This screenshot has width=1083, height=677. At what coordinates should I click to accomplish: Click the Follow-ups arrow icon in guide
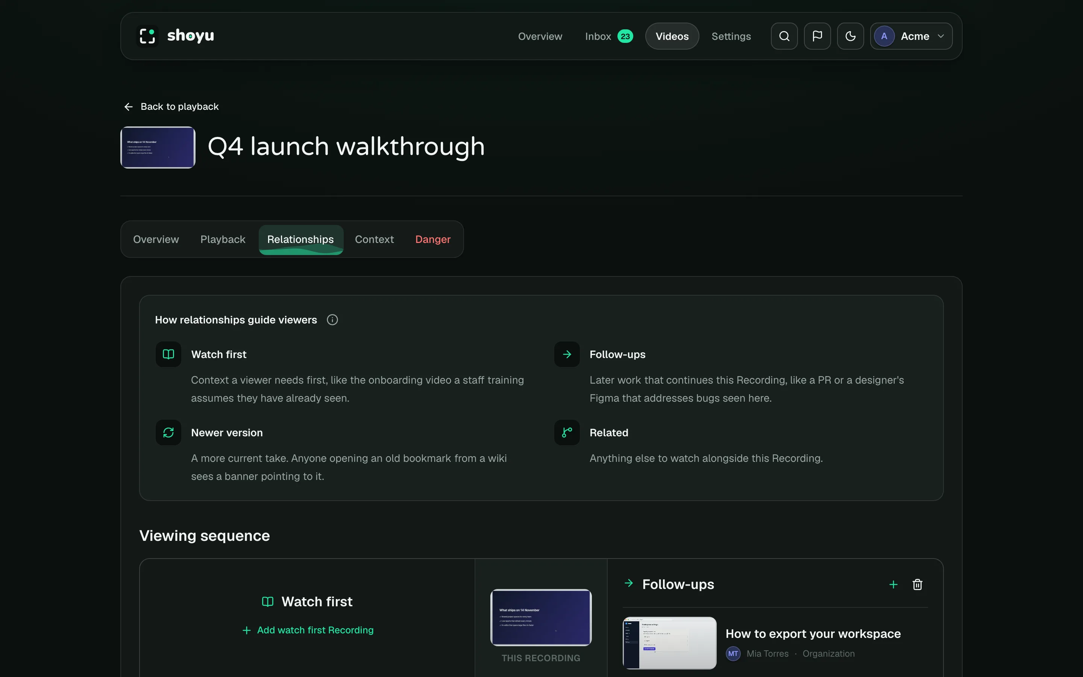click(567, 354)
